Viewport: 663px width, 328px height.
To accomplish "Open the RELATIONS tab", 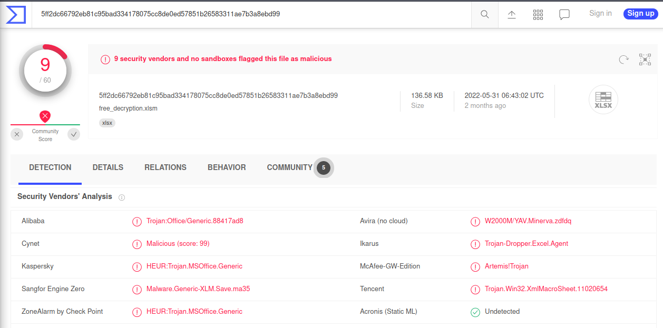I will (165, 167).
